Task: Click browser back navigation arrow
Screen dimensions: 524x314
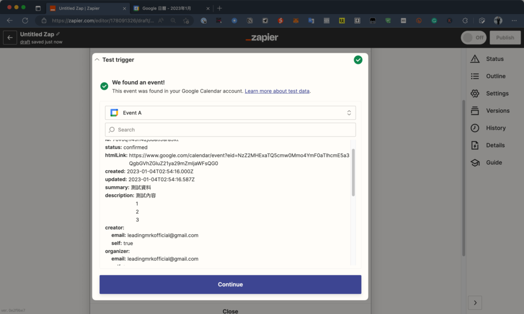Action: pyautogui.click(x=10, y=20)
